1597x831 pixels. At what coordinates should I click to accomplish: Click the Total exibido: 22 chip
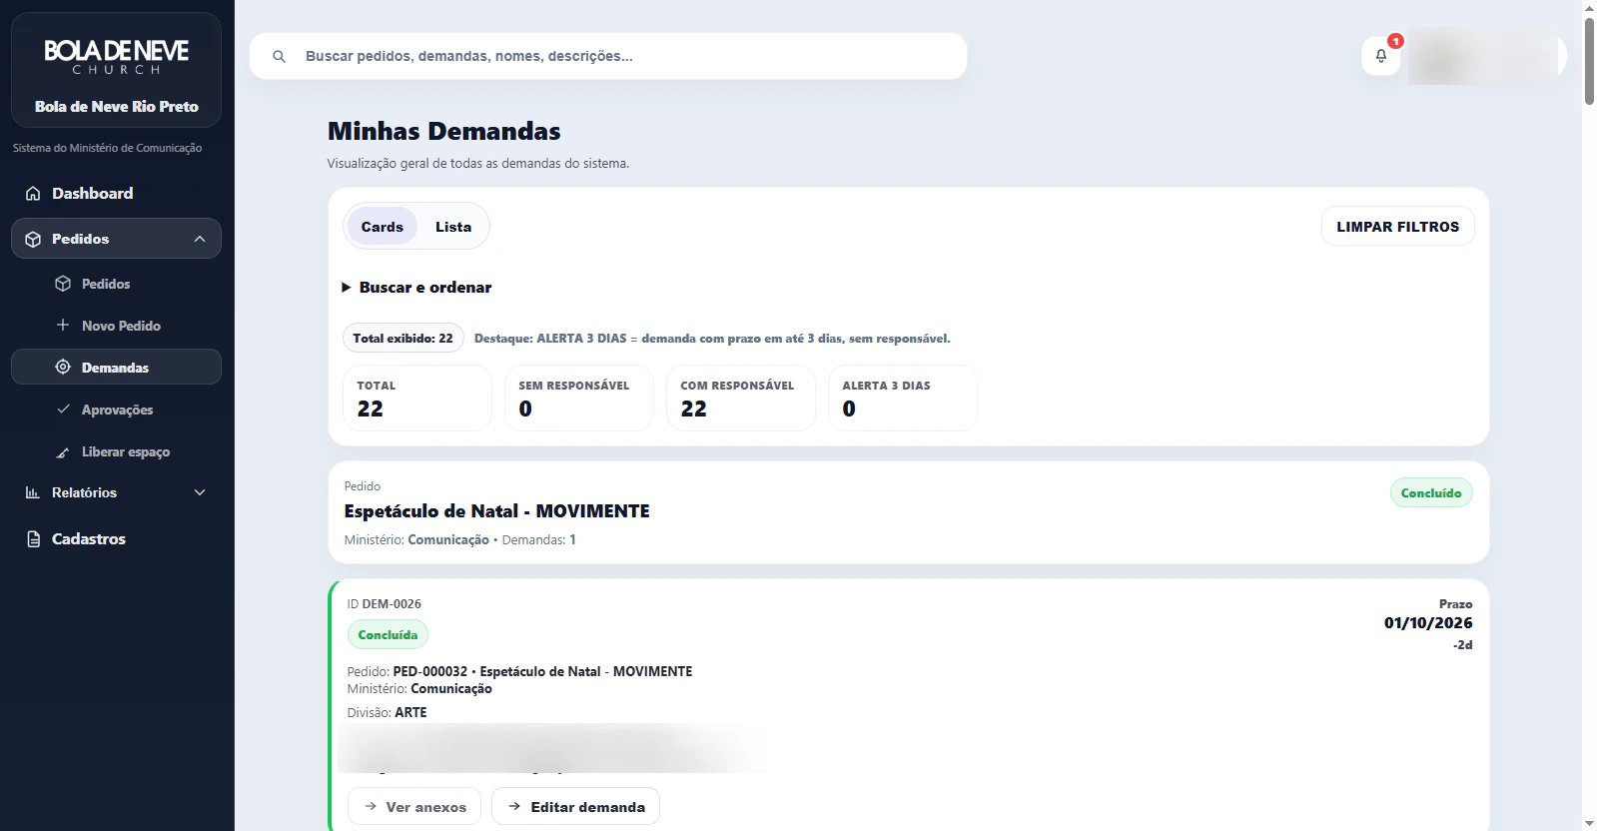click(402, 339)
